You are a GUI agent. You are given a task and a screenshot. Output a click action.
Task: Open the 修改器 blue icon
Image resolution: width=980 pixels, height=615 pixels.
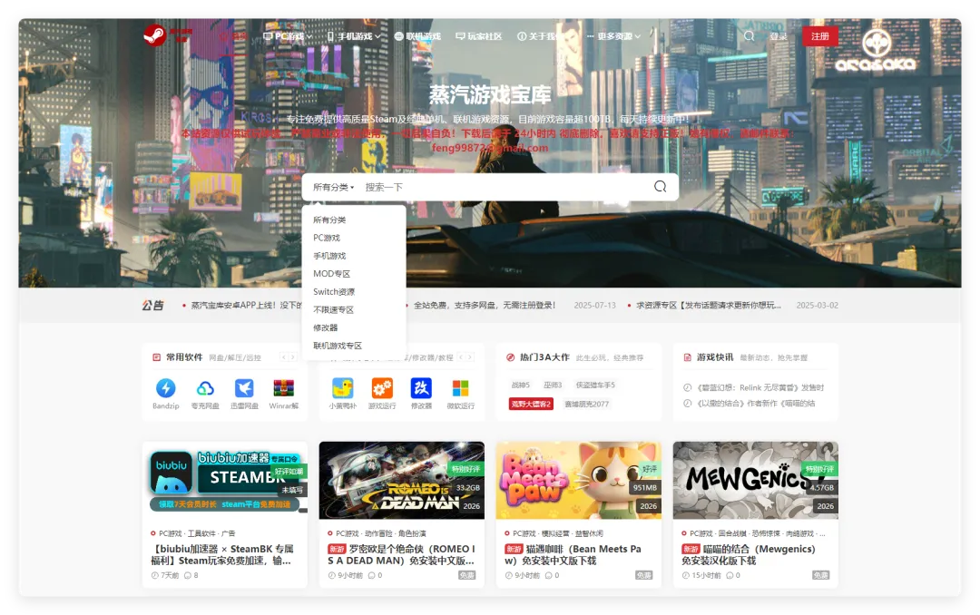pyautogui.click(x=421, y=388)
